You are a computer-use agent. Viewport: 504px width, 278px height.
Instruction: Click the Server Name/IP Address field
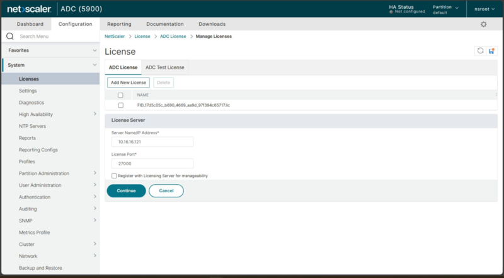point(152,142)
